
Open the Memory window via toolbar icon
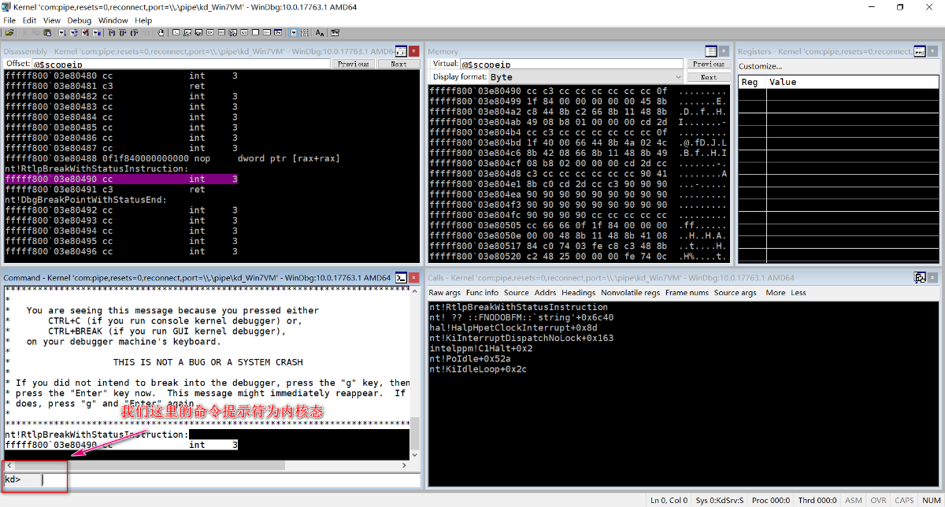coord(222,33)
